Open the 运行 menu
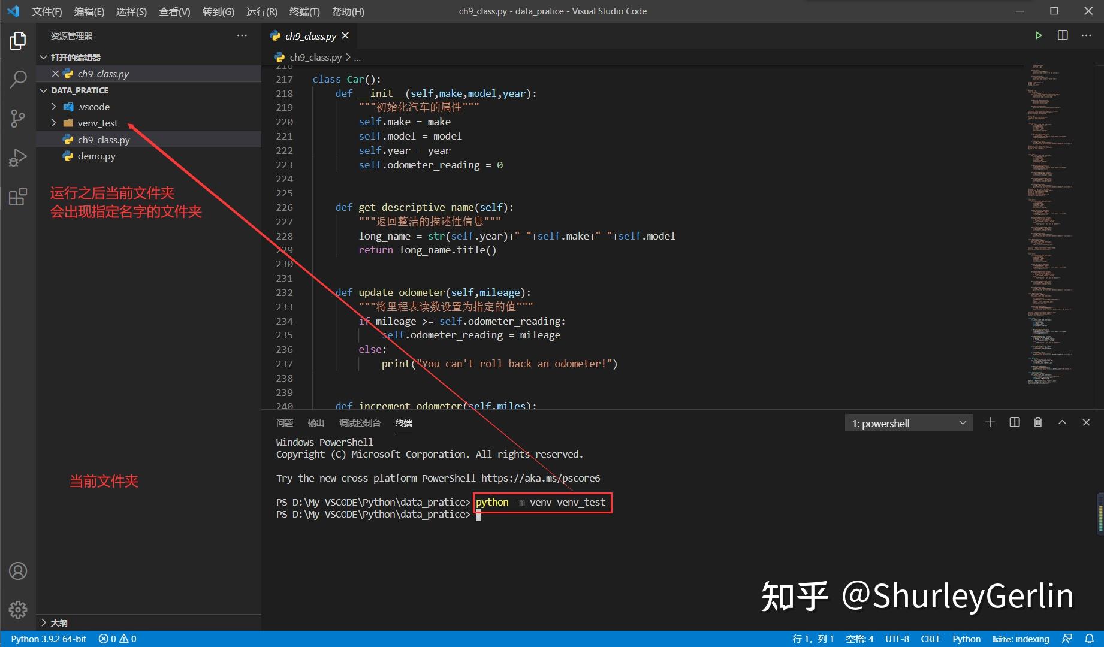The width and height of the screenshot is (1104, 647). [261, 11]
